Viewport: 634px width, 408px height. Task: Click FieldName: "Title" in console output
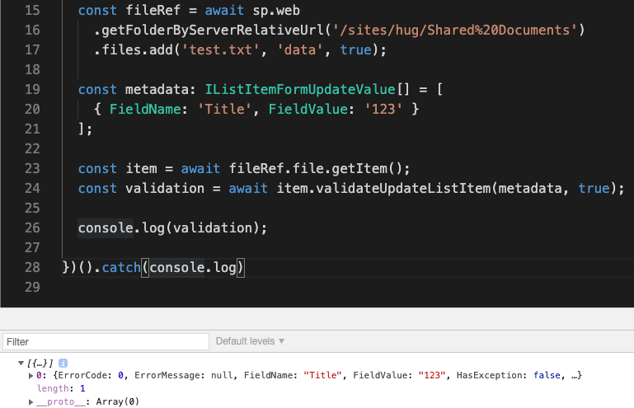[x=293, y=376]
